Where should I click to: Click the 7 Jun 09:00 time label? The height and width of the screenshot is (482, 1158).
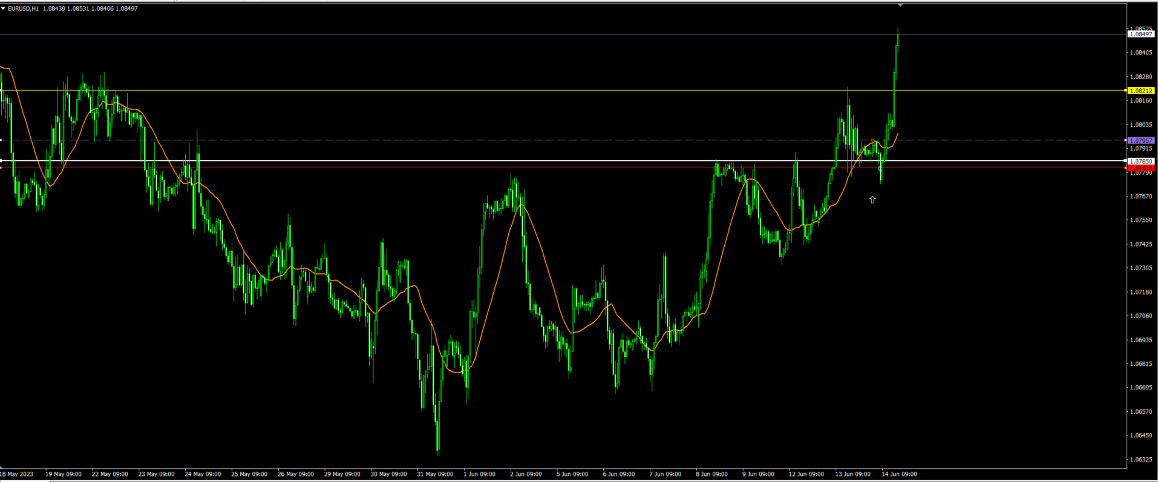(665, 474)
